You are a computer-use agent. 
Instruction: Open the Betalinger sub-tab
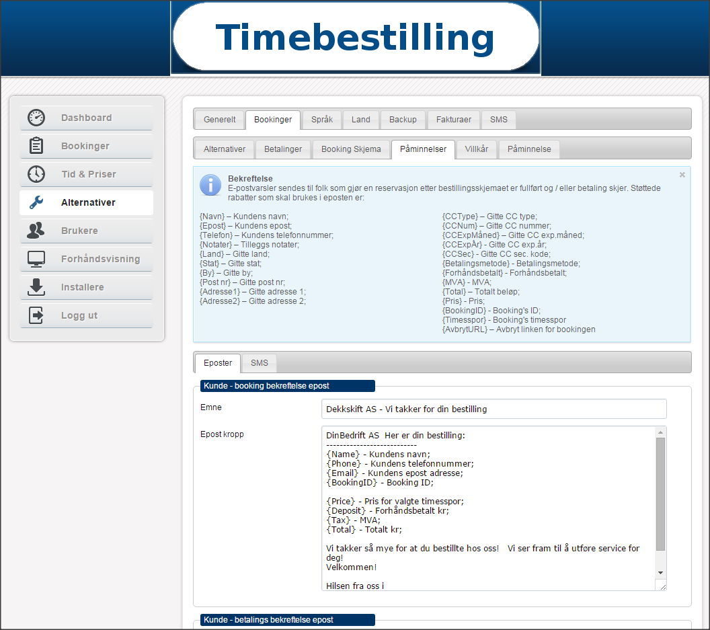coord(283,149)
